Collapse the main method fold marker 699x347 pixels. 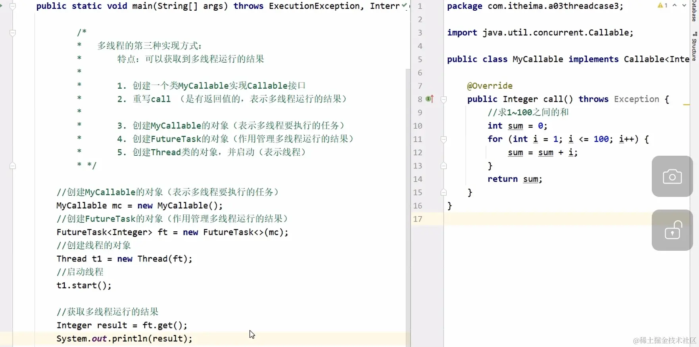pos(13,6)
